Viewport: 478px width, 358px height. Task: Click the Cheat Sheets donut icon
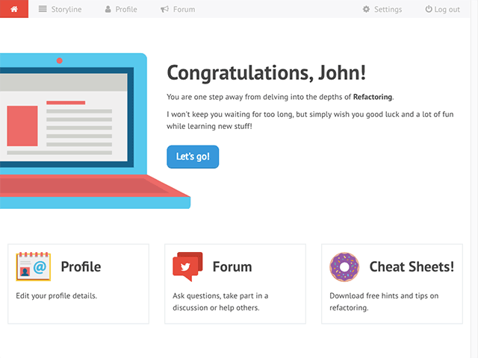tap(344, 266)
